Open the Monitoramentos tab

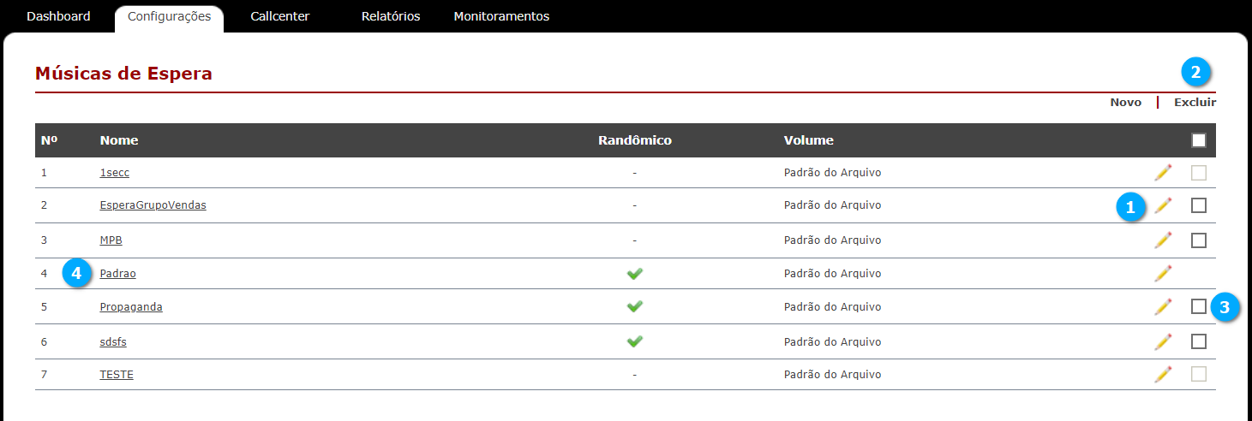pyautogui.click(x=501, y=16)
